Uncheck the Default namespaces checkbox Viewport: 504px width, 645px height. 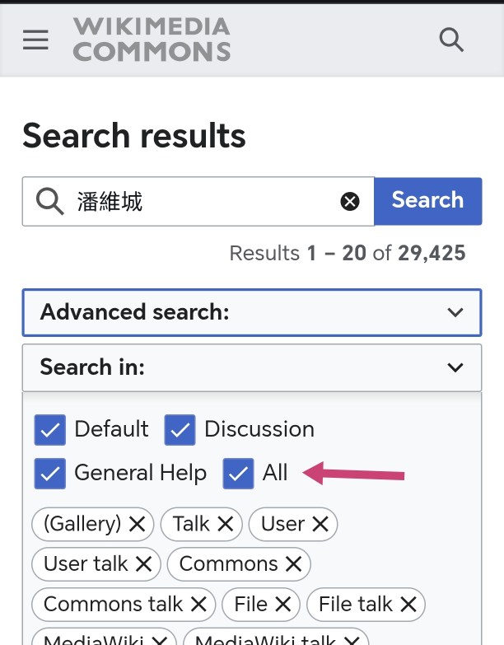click(49, 430)
